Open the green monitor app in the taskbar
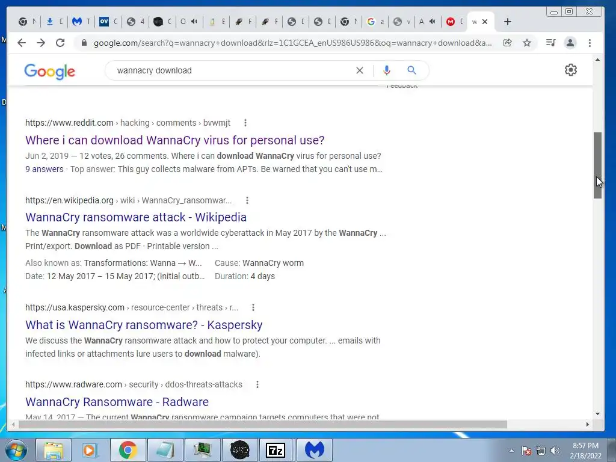Image resolution: width=616 pixels, height=462 pixels. click(202, 450)
